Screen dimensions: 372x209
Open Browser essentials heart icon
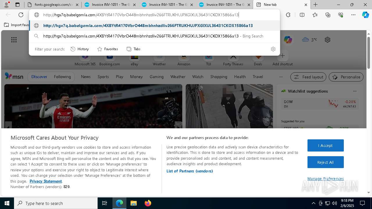click(x=341, y=15)
